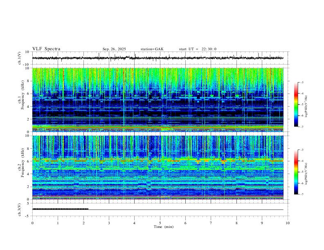Screen dimensions: 324x250
Task: Click the "-4" tick on ch.2 color bar
Action: (302, 161)
